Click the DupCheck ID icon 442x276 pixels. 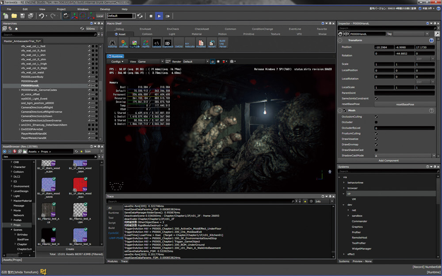tap(168, 43)
